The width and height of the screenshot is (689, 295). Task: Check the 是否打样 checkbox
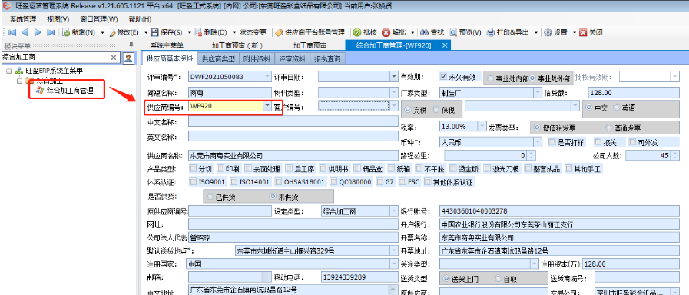tap(552, 142)
